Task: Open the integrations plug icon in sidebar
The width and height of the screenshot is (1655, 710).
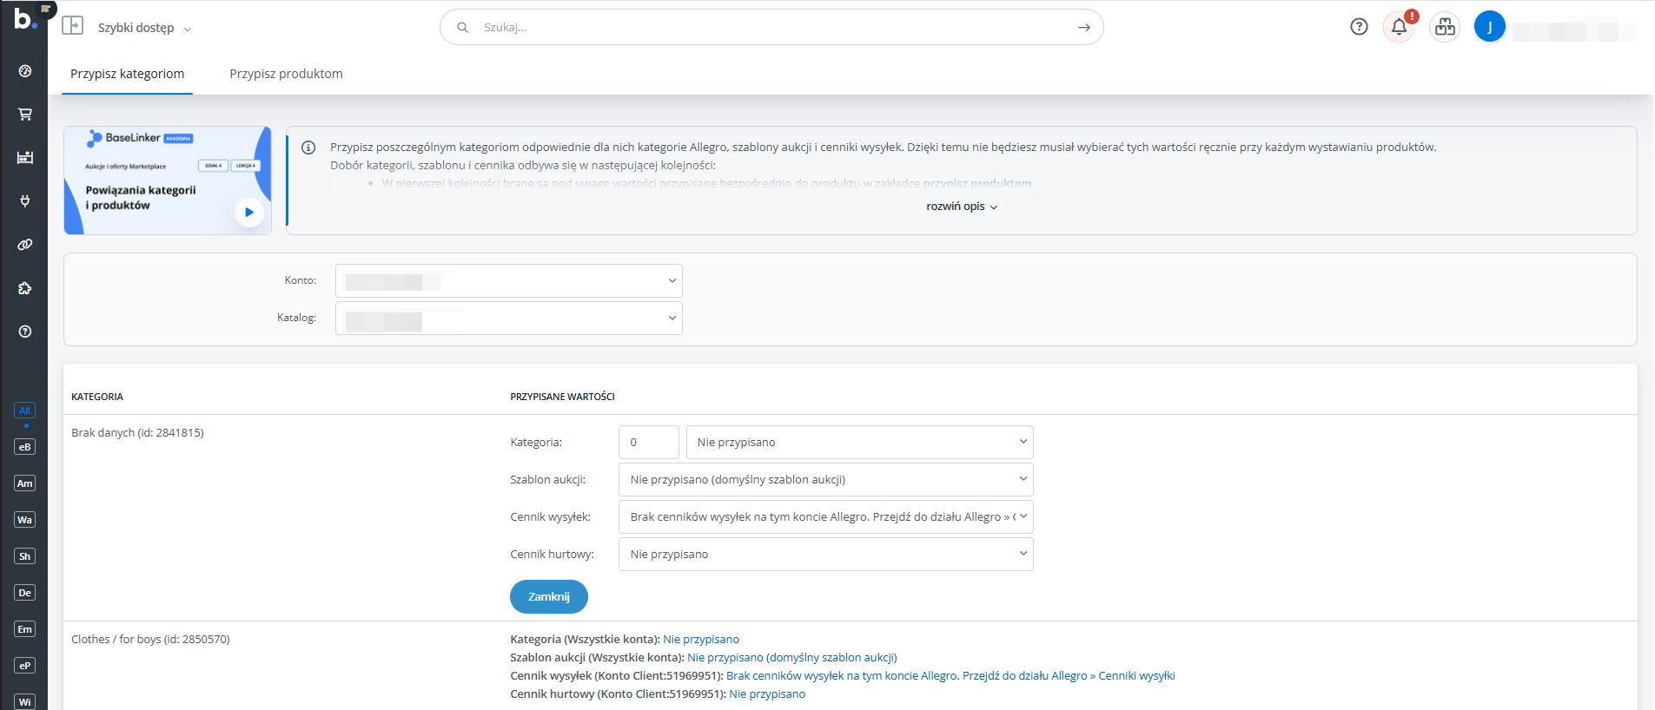Action: pyautogui.click(x=25, y=201)
